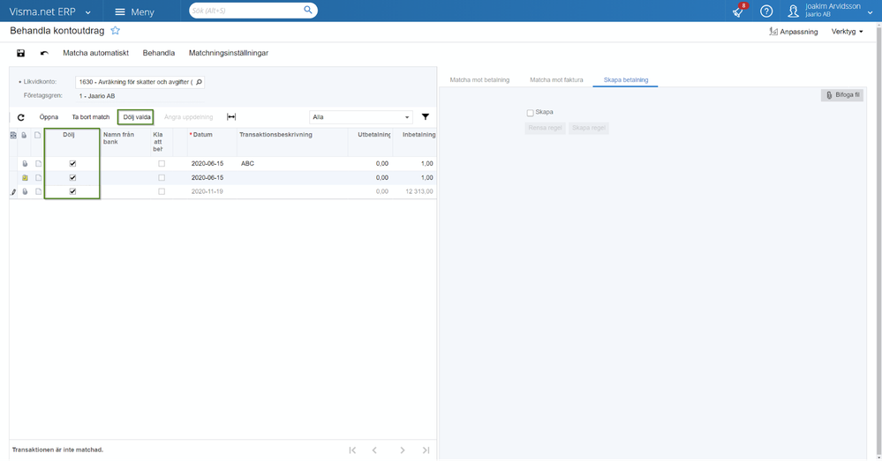Switch to Matcha mot faktura tab
The image size is (882, 461).
coord(556,79)
